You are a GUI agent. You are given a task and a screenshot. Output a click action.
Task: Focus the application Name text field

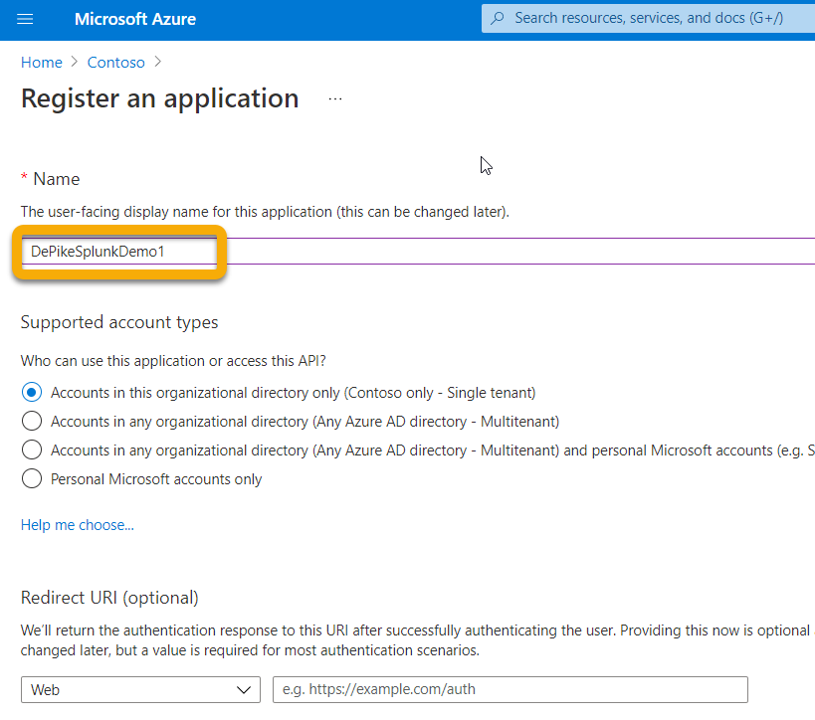pos(418,252)
